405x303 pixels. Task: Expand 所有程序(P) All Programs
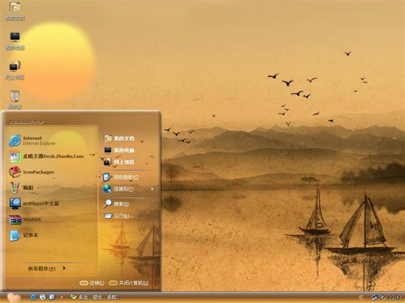tap(46, 268)
